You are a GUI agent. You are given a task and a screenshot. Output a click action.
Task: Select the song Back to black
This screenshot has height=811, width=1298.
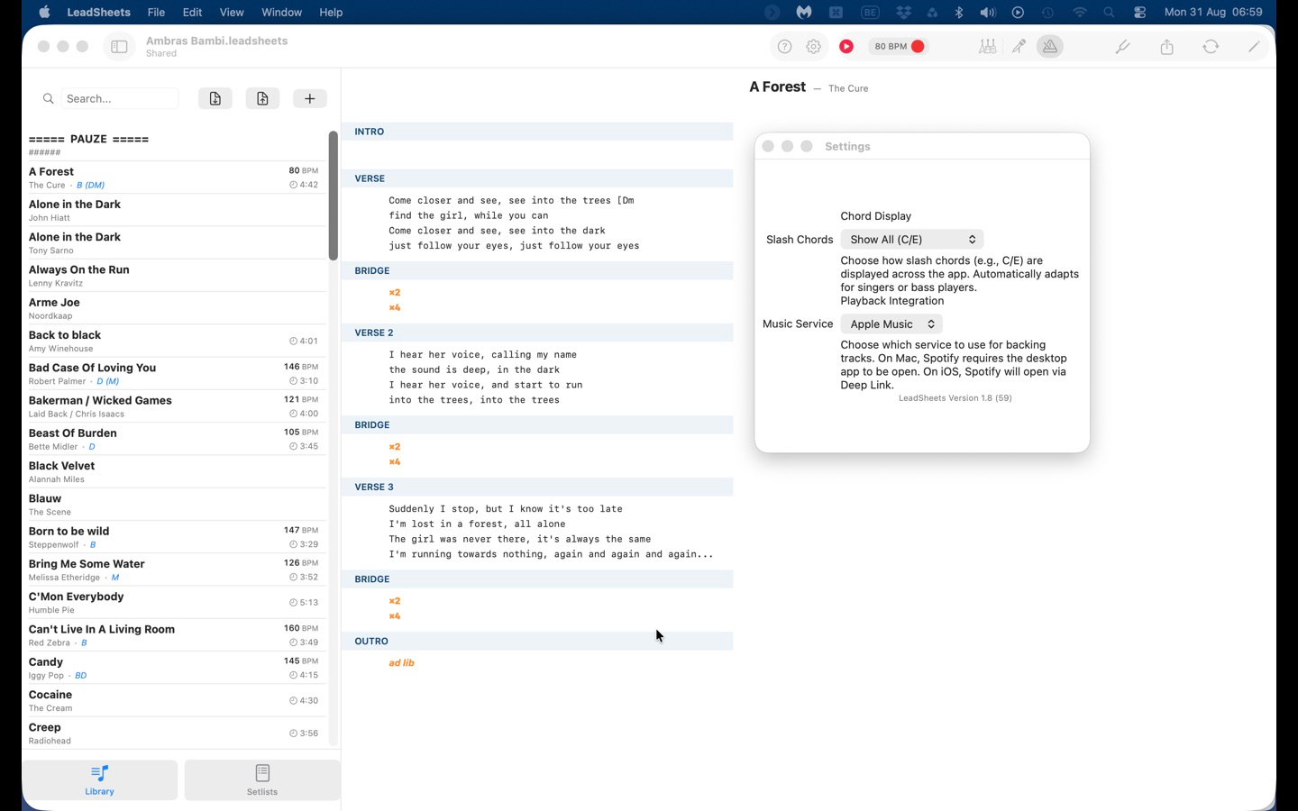point(174,342)
